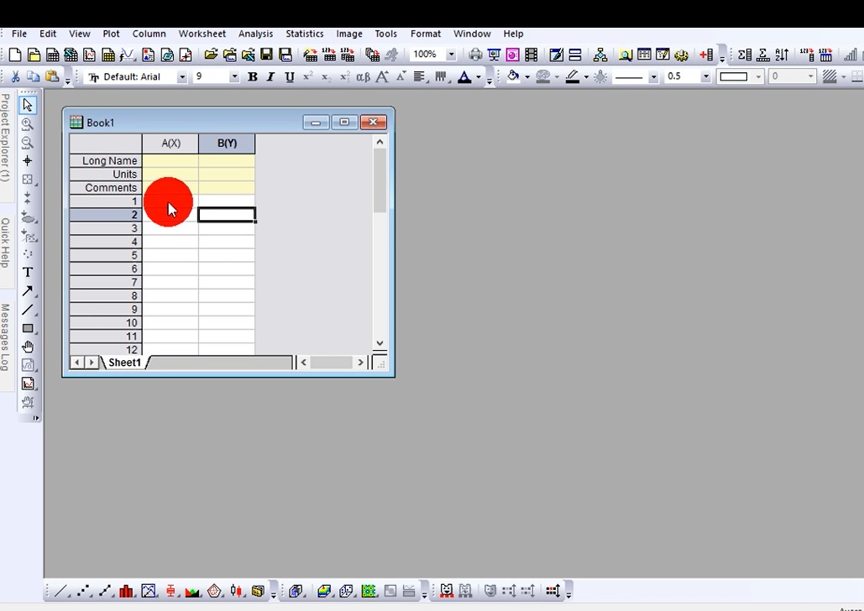Click the Copy icon
864x611 pixels.
(33, 76)
